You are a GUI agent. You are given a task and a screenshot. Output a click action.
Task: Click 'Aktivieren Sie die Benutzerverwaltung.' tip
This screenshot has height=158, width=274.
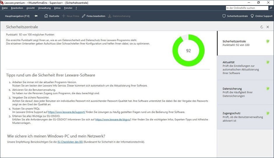coord(34,90)
